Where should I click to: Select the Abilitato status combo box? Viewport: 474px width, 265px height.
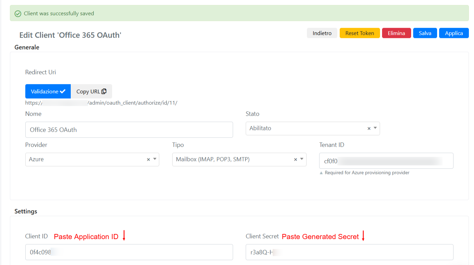point(313,129)
